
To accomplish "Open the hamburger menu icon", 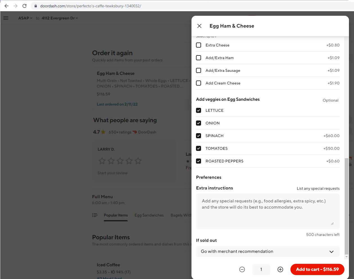I will pyautogui.click(x=6, y=18).
